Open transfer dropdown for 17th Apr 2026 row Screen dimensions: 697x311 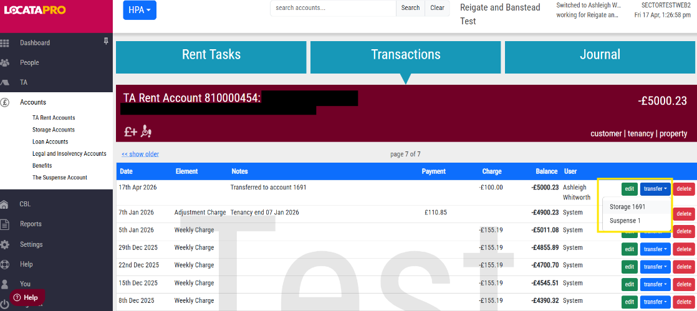click(x=655, y=189)
